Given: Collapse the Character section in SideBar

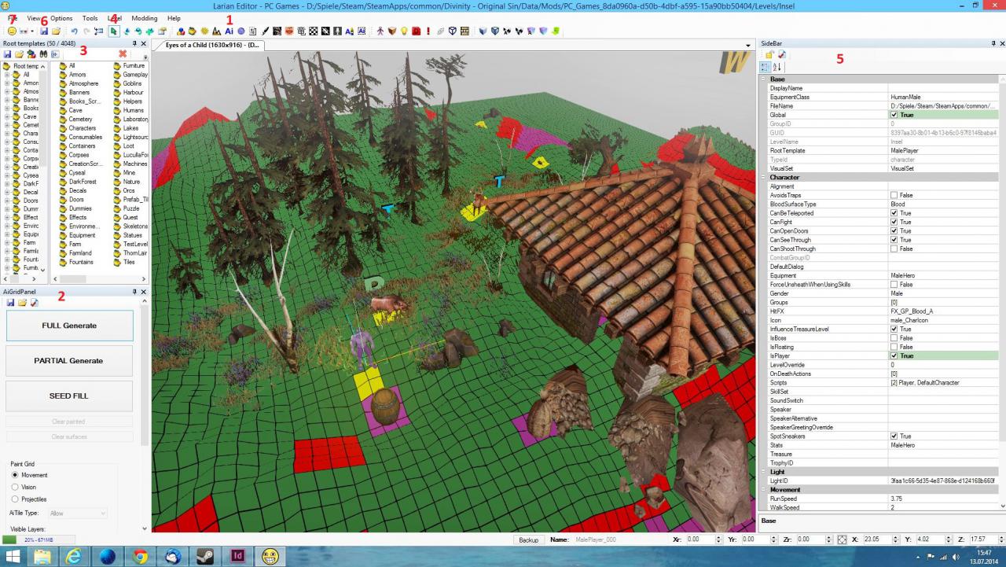Looking at the screenshot, I should (765, 177).
